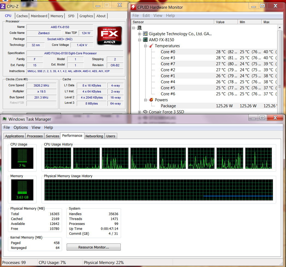Viewport: 286px width, 267px height.
Task: Click the Windows Task Manager title bar icon
Action: pos(4,119)
